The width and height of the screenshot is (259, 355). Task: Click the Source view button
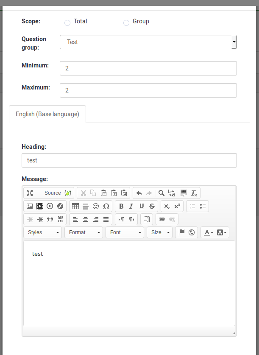pyautogui.click(x=52, y=193)
